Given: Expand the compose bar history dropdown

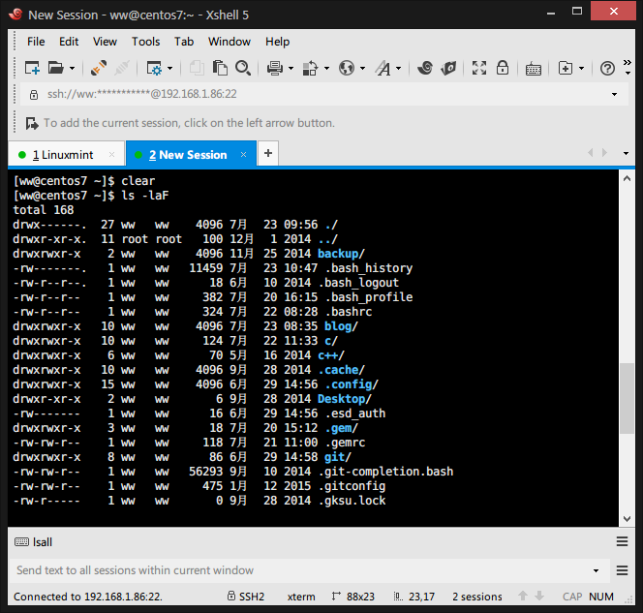Looking at the screenshot, I should pyautogui.click(x=596, y=570).
